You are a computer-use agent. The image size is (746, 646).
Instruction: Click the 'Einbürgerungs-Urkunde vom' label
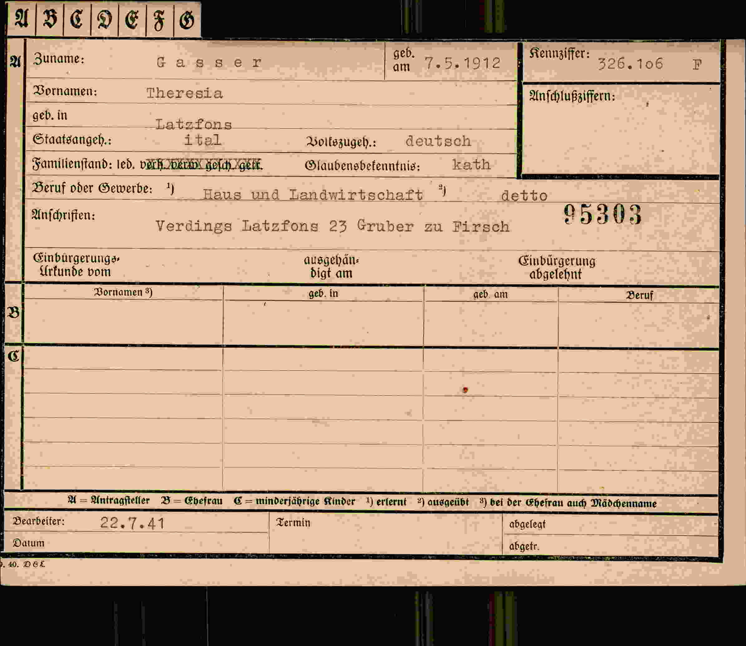tap(76, 265)
